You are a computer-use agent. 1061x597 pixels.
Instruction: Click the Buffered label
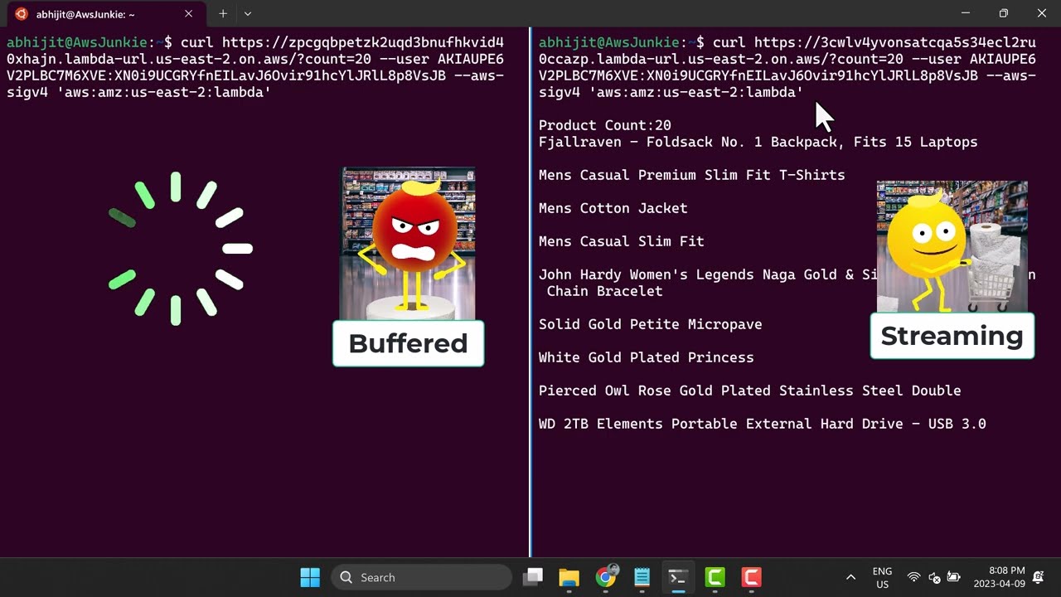(x=408, y=343)
